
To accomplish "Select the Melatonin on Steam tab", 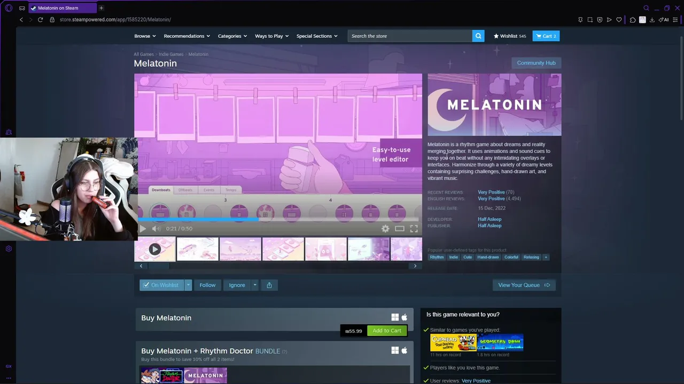I will [61, 8].
